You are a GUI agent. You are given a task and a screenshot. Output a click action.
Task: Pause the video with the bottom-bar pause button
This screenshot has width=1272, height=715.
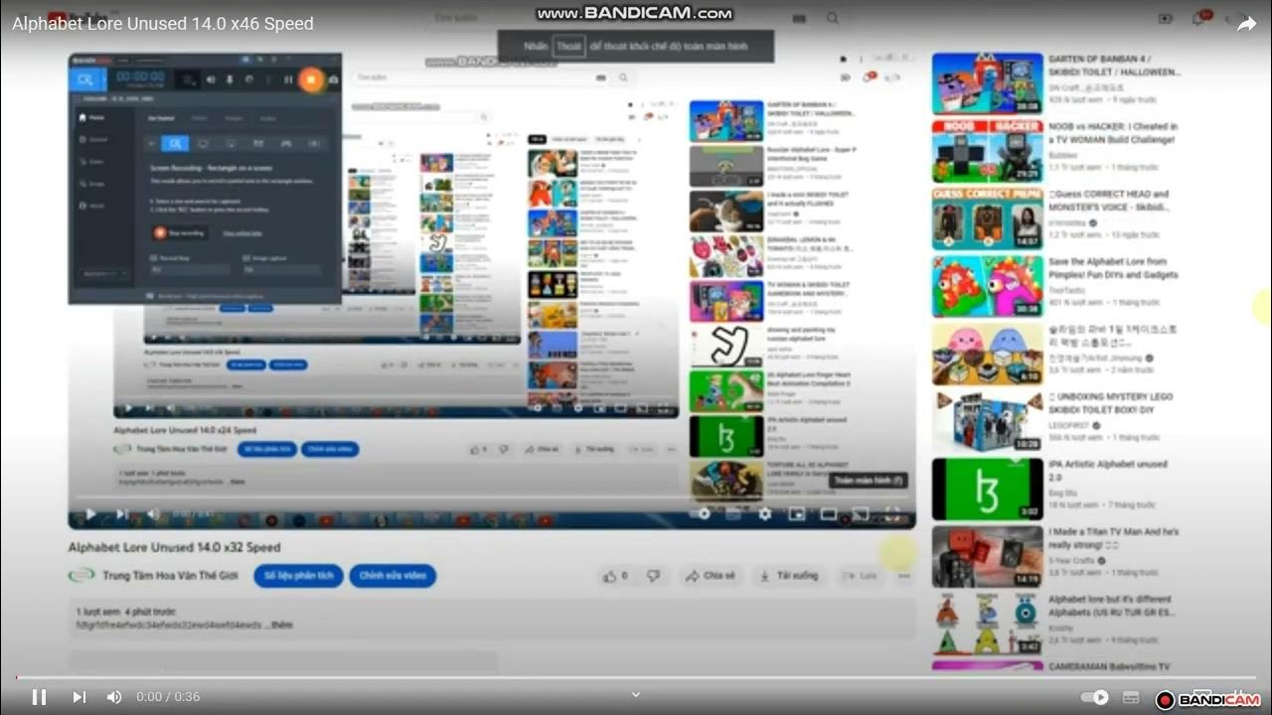pyautogui.click(x=39, y=697)
